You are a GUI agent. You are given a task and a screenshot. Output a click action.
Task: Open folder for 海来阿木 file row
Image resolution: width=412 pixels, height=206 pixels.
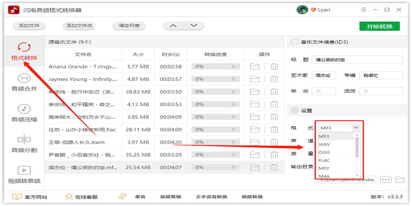tap(254, 117)
